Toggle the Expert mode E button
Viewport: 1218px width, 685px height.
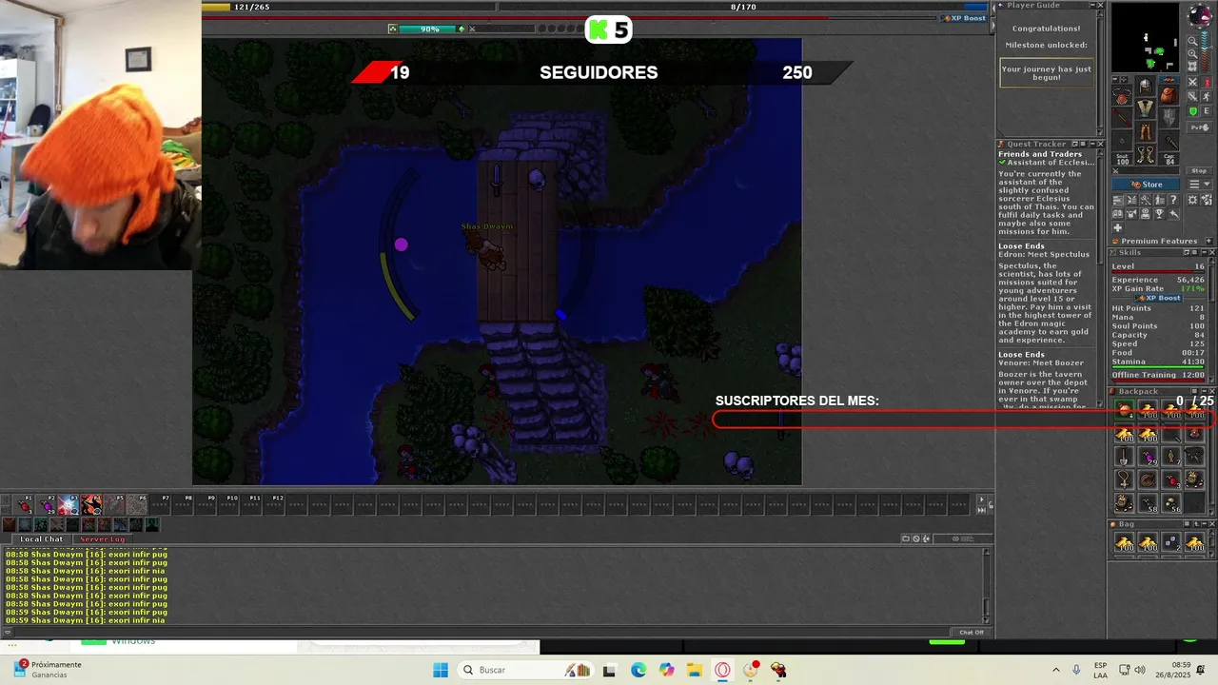(1207, 110)
